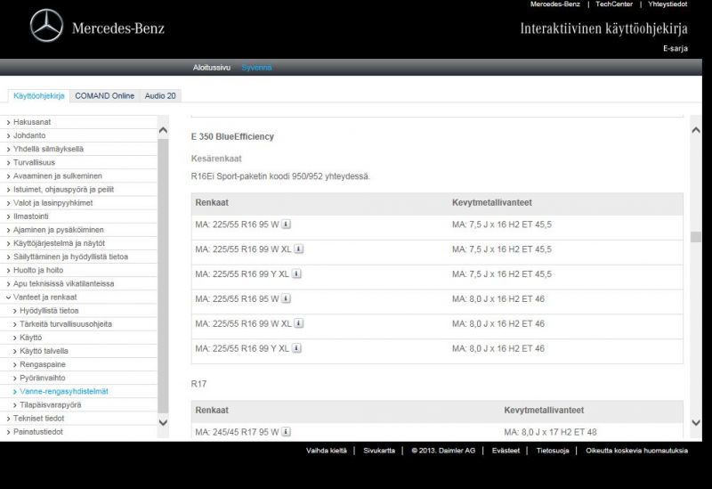Click the Mercedes-Benz star logo
Image resolution: width=712 pixels, height=489 pixels.
tap(46, 26)
